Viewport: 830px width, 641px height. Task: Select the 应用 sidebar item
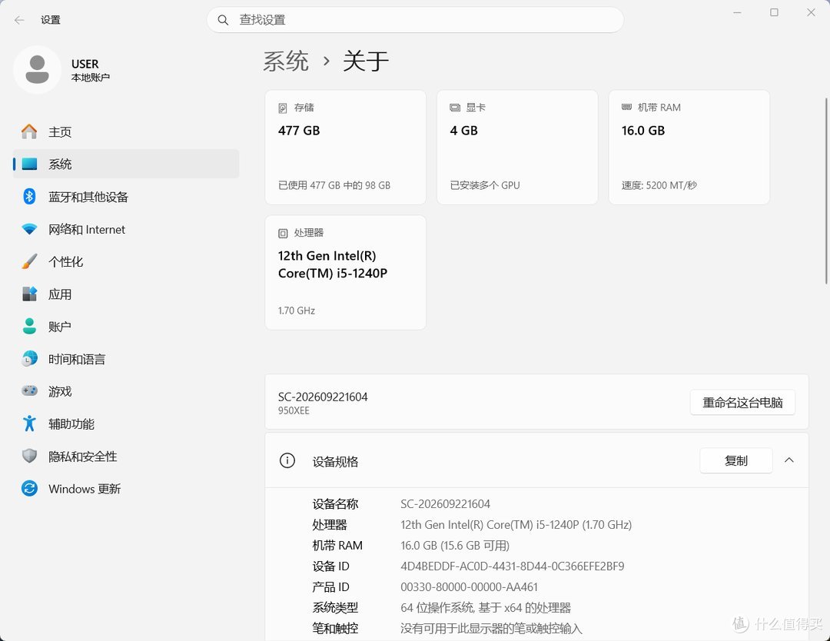click(126, 294)
